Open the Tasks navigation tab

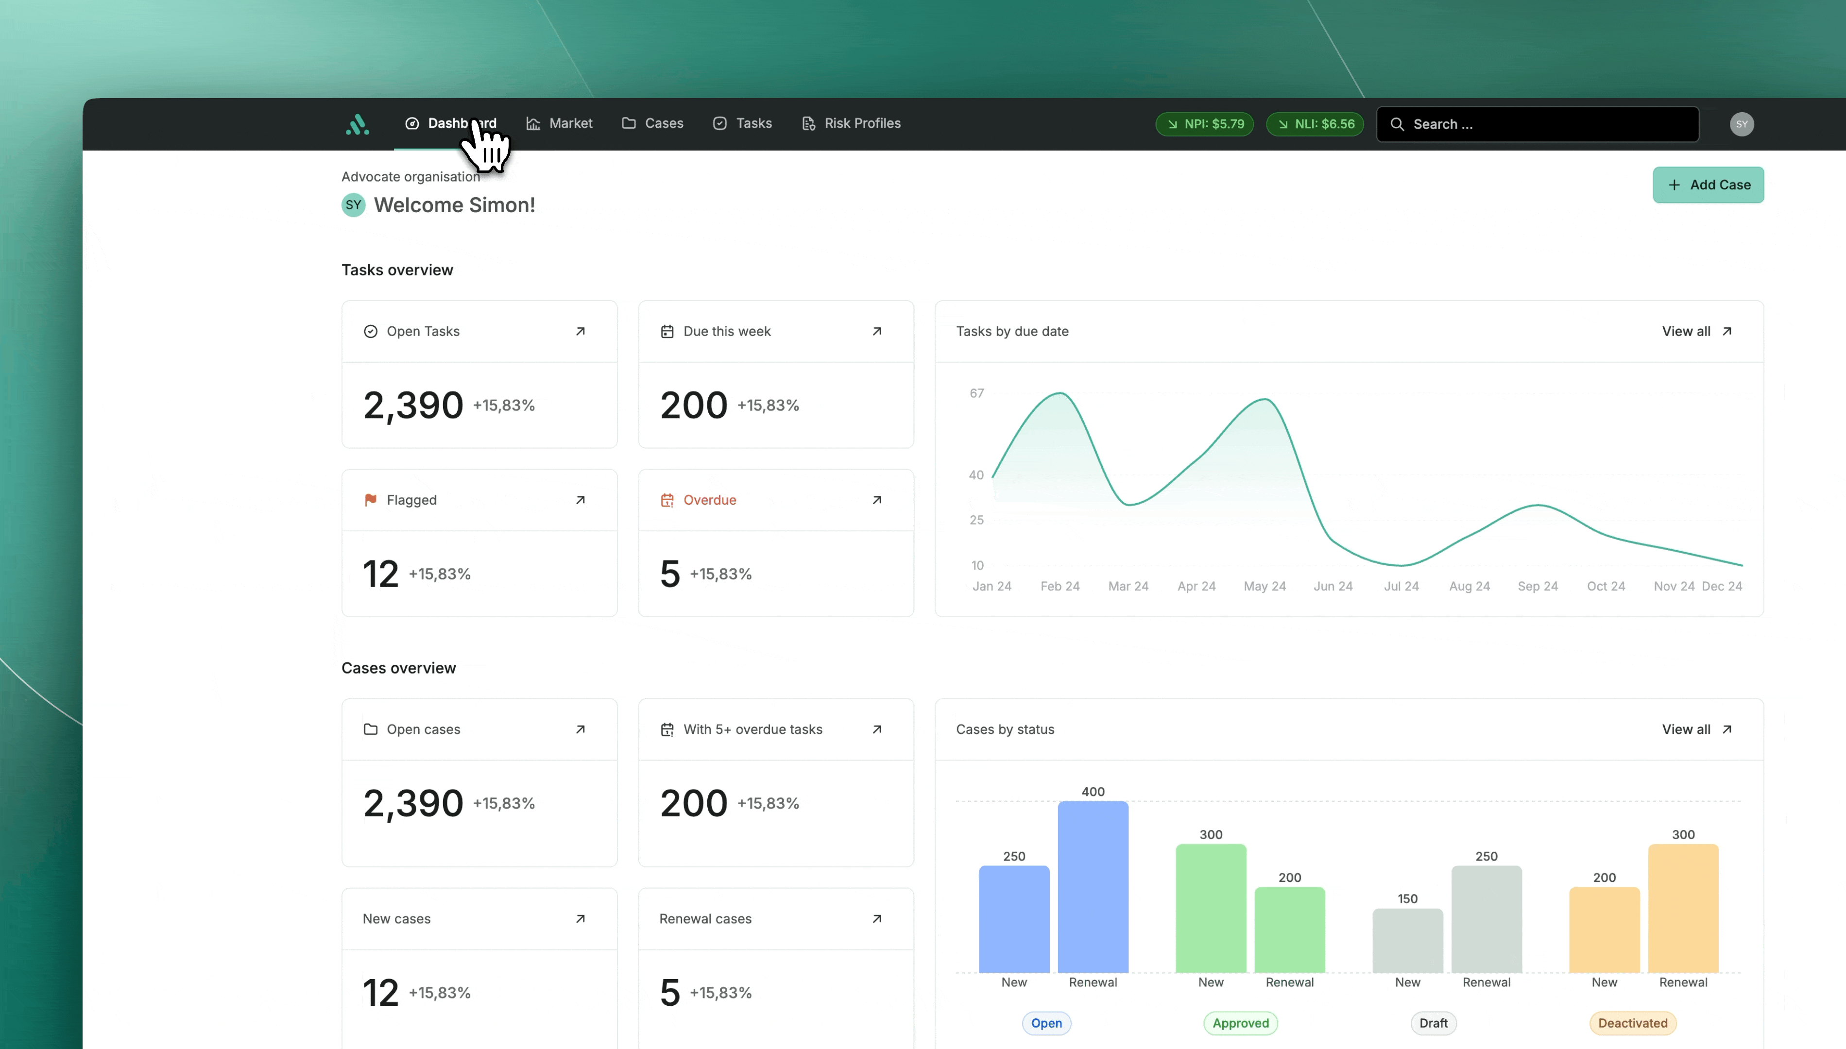(x=742, y=123)
